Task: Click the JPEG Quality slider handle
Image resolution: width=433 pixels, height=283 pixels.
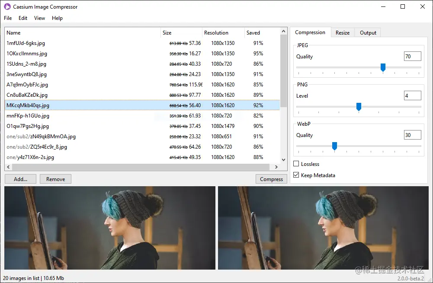Action: 383,67
